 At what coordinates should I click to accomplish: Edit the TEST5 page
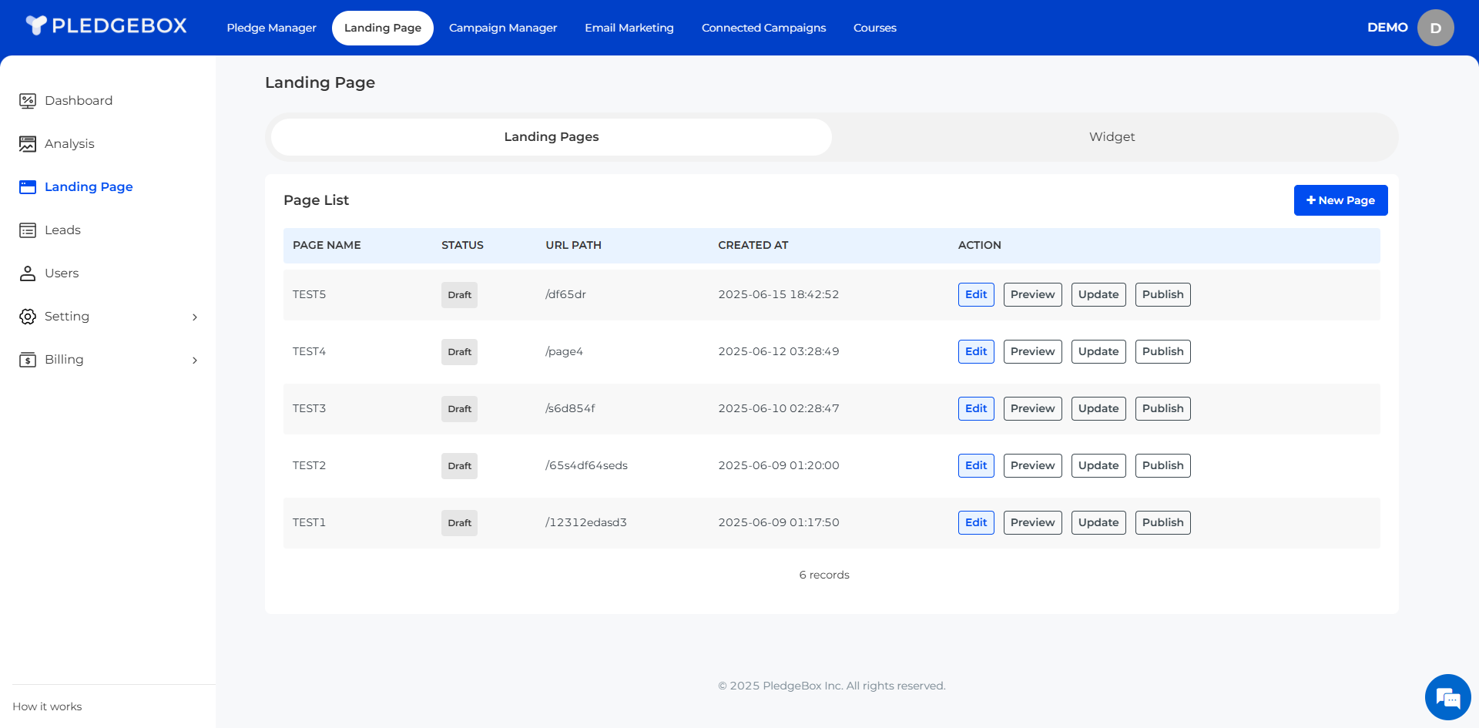[x=976, y=294]
